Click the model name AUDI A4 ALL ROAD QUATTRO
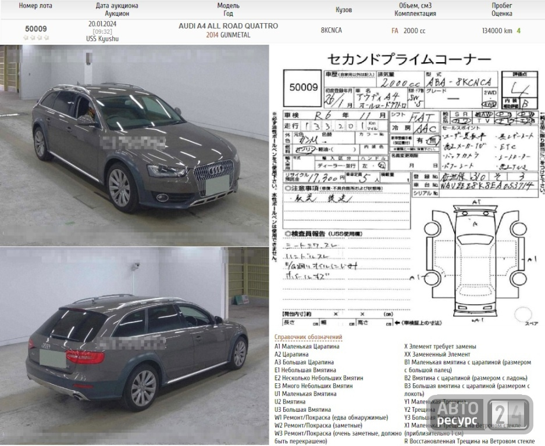 pyautogui.click(x=228, y=26)
